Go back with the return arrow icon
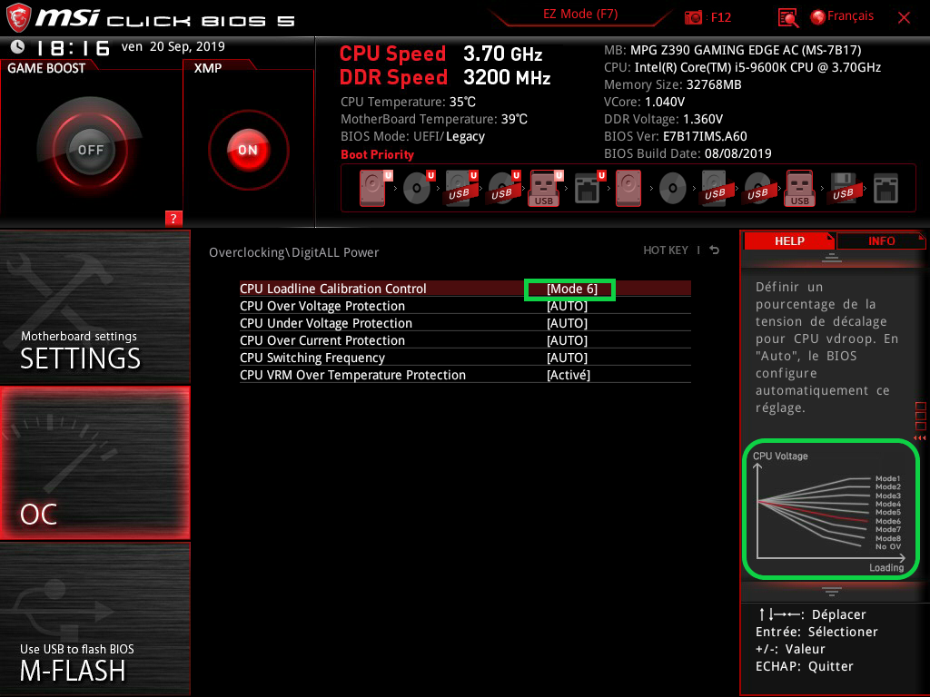Image resolution: width=930 pixels, height=697 pixels. 715,250
